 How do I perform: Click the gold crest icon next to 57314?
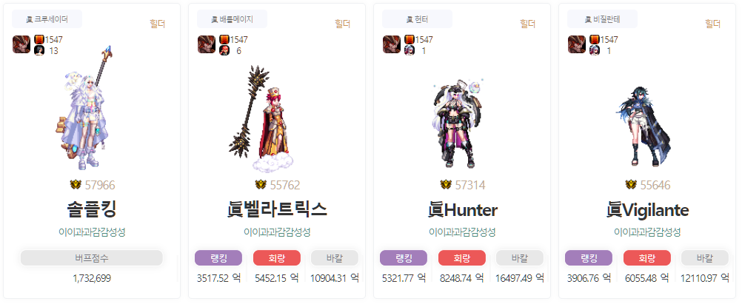click(446, 185)
